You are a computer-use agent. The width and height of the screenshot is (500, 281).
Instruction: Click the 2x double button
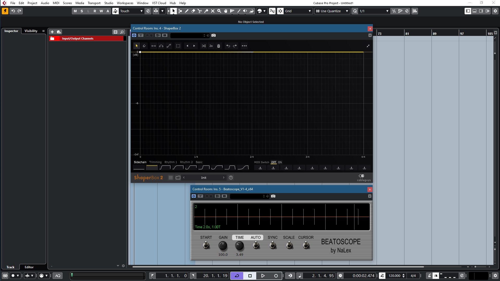(211, 46)
